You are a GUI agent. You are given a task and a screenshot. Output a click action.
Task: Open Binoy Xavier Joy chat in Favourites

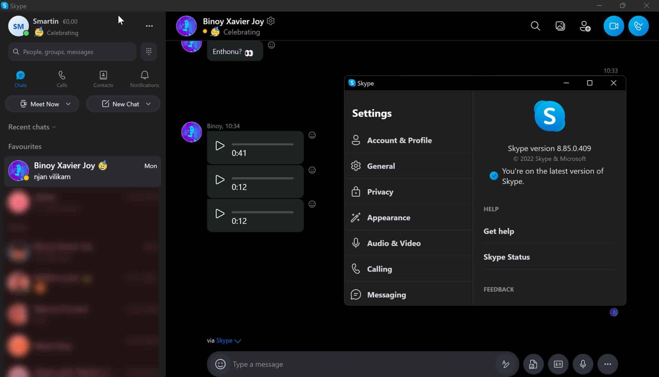coord(83,171)
